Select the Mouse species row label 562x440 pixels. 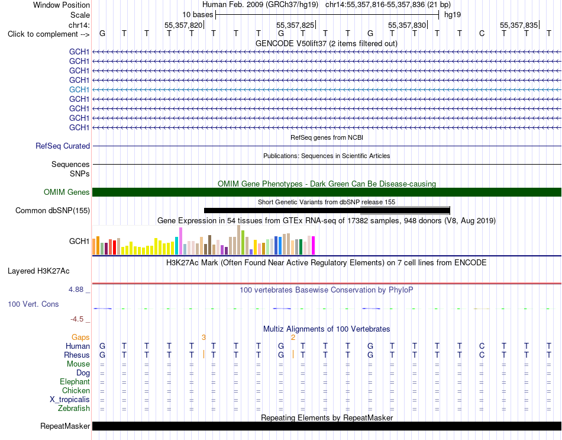pos(78,364)
